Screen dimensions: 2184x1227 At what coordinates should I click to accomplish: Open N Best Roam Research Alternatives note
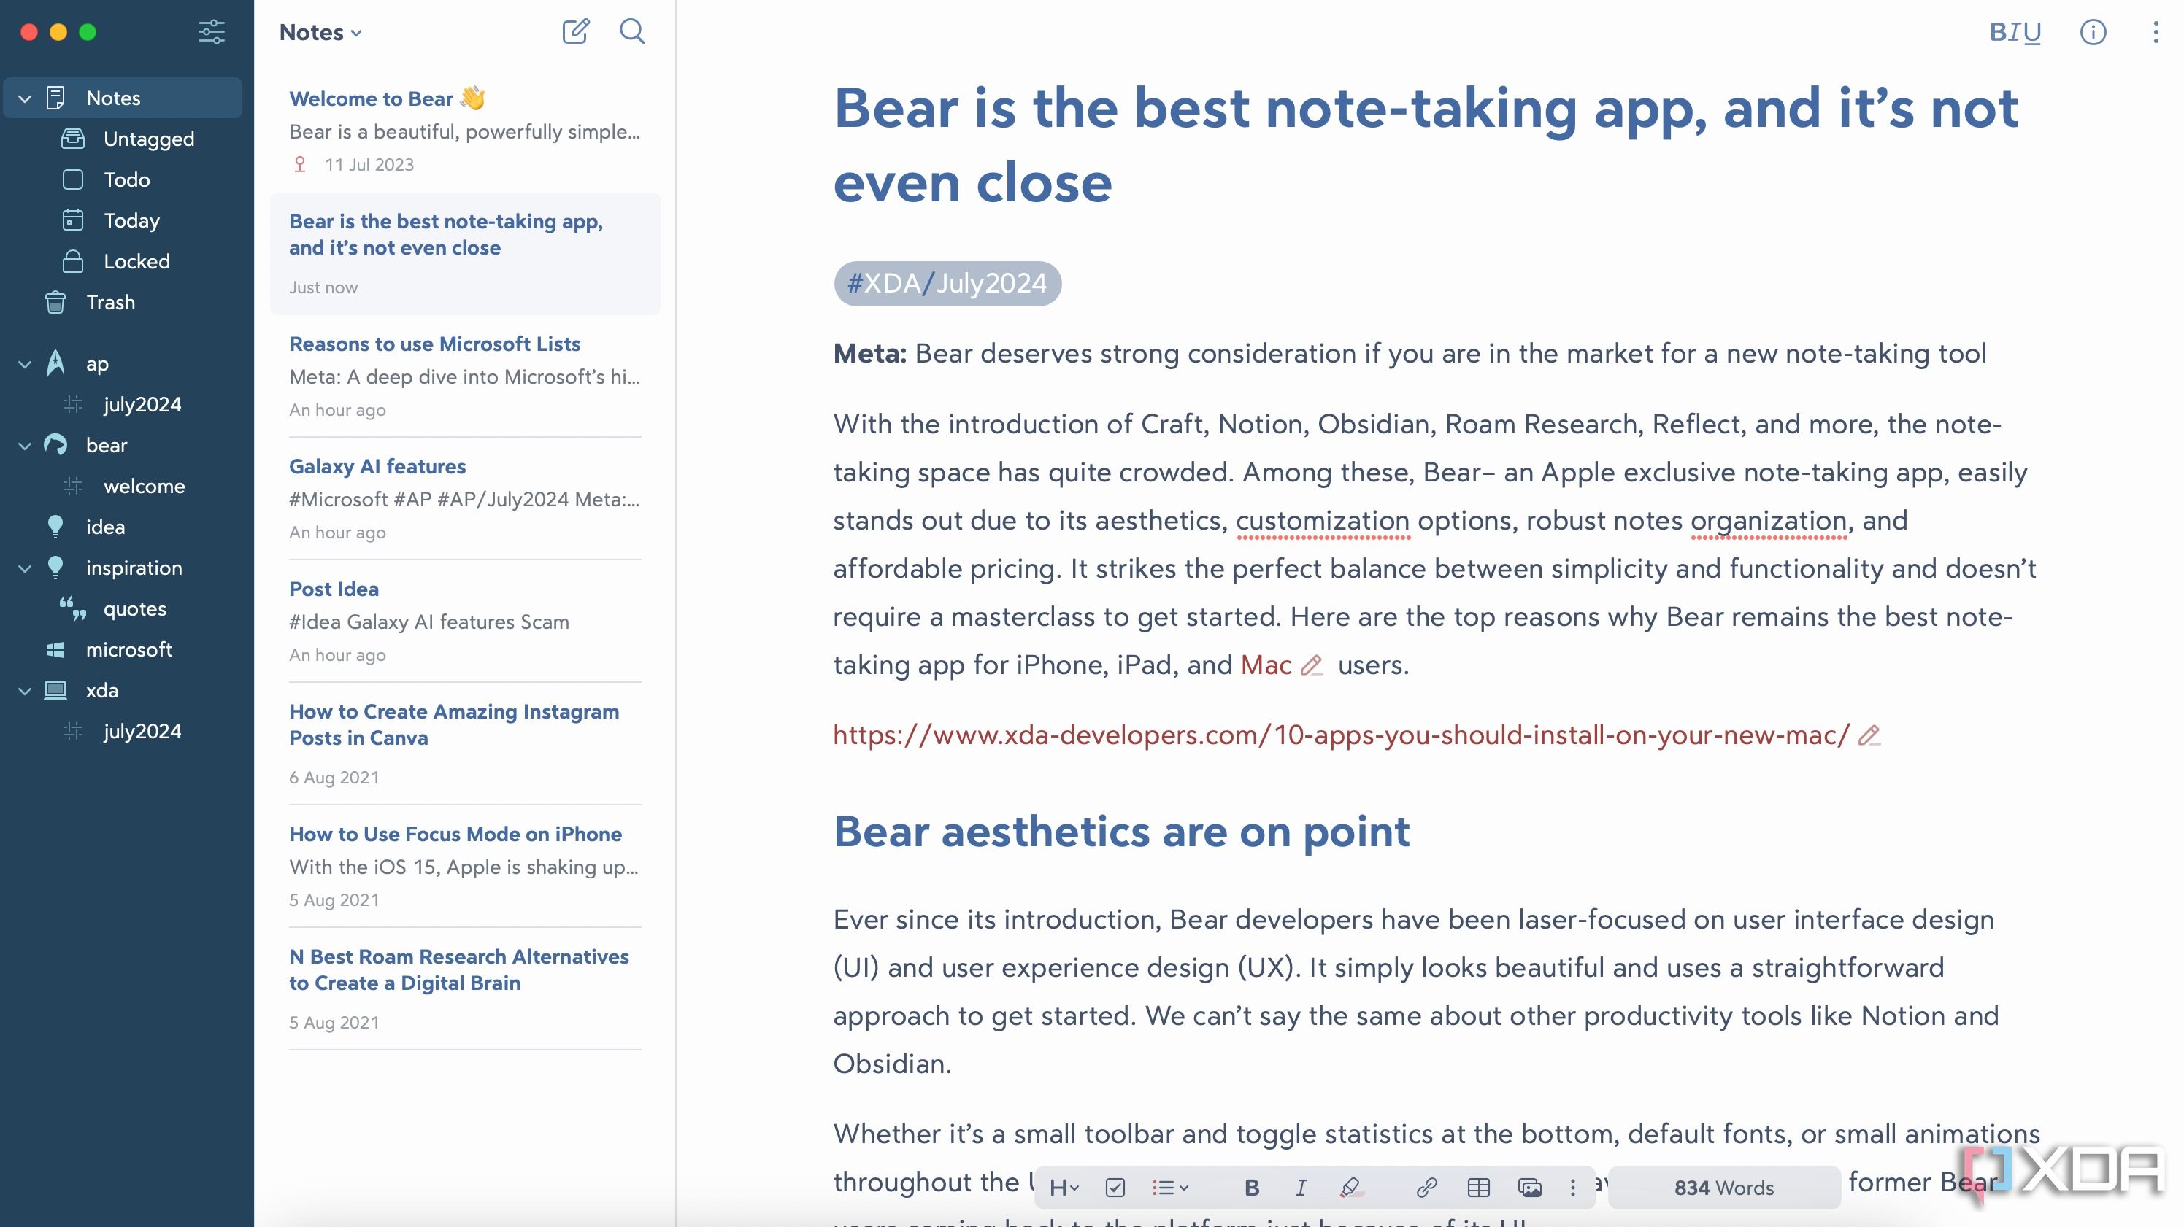coord(464,988)
